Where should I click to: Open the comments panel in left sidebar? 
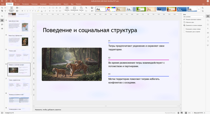pos(2,24)
